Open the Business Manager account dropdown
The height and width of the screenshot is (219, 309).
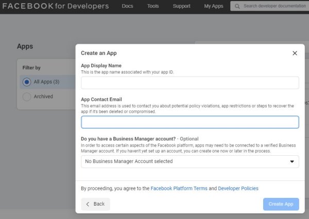click(x=190, y=161)
